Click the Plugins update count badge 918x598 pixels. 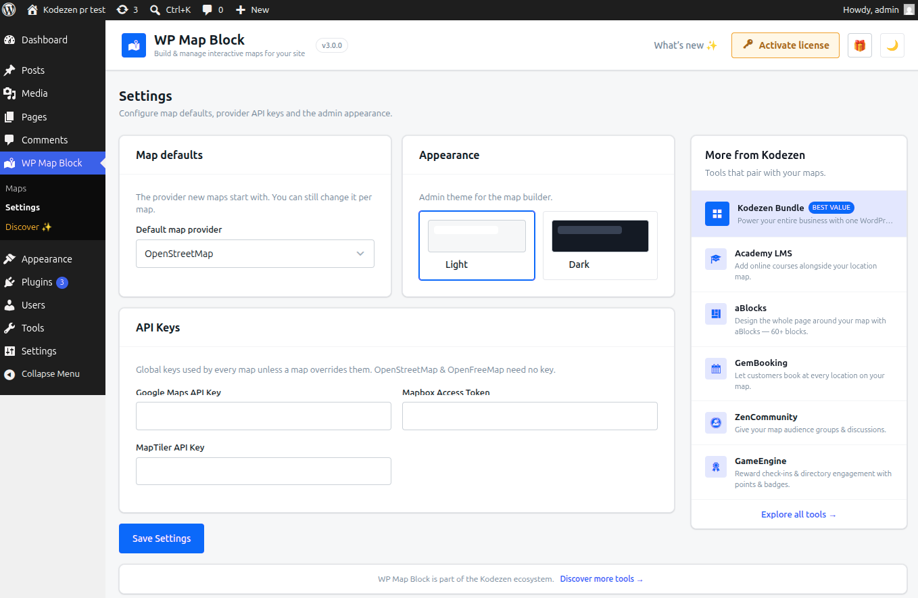(62, 282)
